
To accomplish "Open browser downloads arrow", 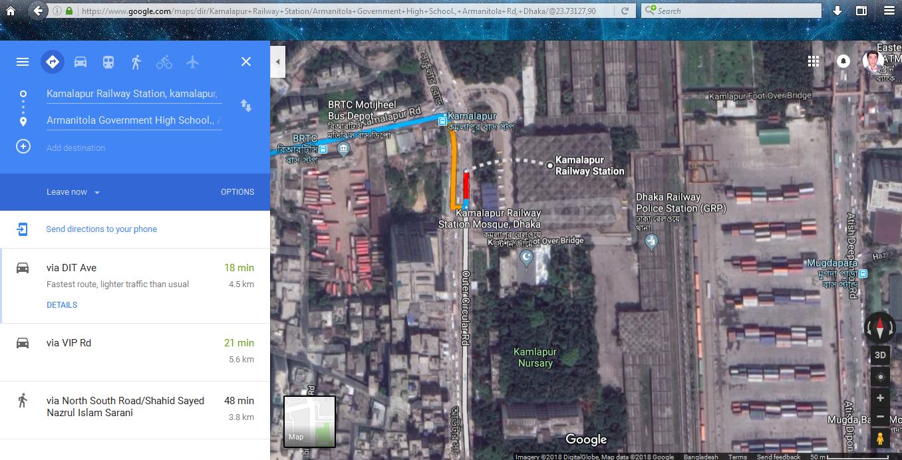I will 837,11.
